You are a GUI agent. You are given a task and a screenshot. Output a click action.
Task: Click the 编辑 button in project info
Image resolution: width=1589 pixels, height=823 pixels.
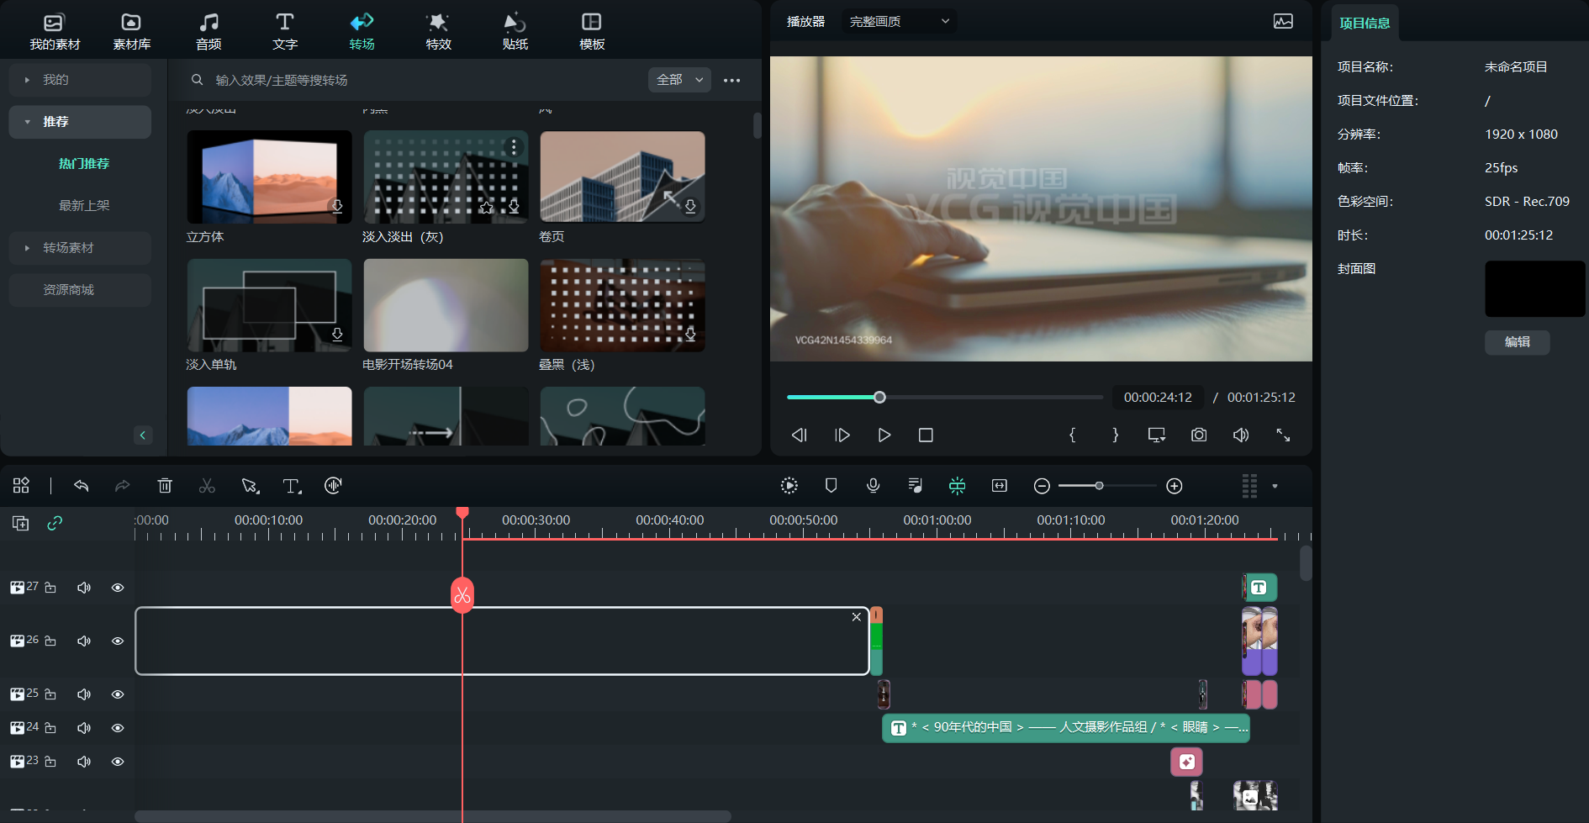(1517, 342)
